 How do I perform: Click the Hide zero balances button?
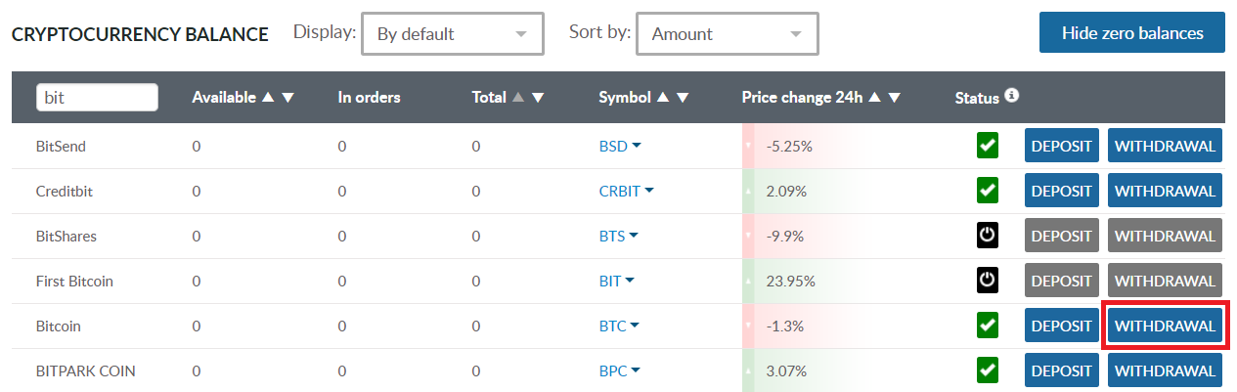1131,33
